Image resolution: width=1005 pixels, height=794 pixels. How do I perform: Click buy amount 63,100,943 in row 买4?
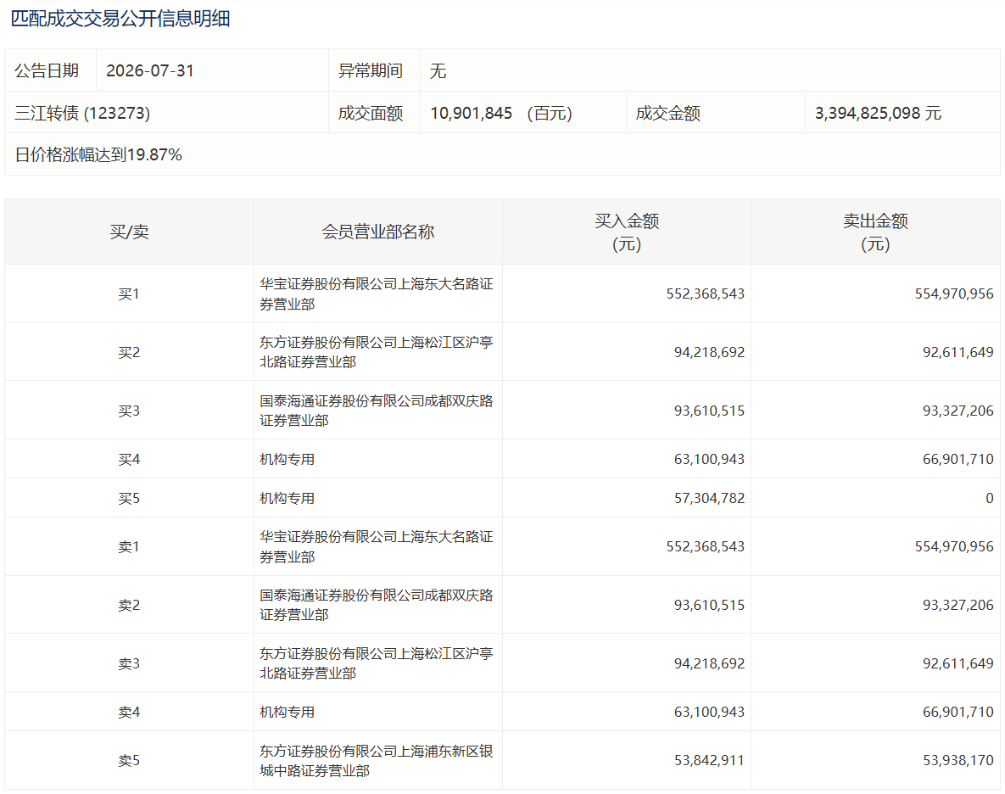(710, 459)
